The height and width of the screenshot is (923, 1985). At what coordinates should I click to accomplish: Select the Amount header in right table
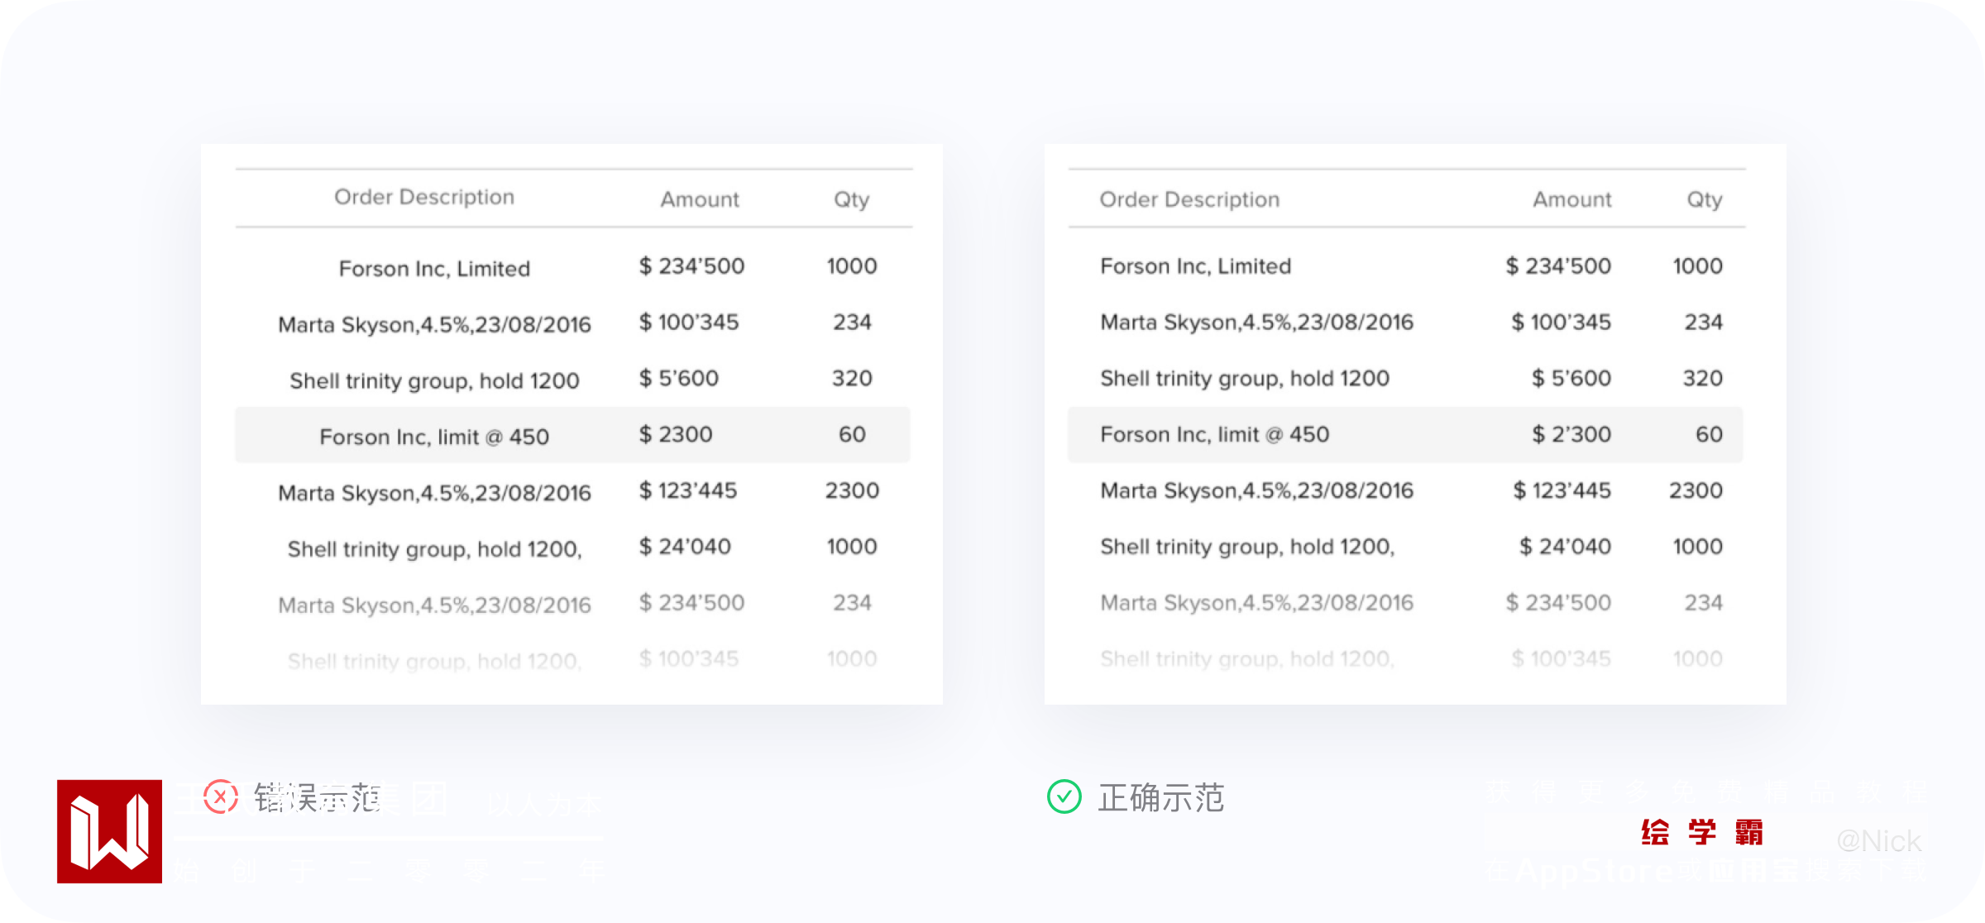click(1571, 199)
